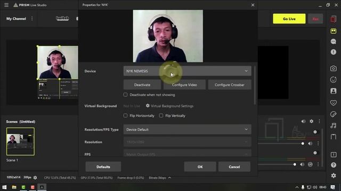Open the audio mixer gear settings
The height and width of the screenshot is (191, 341).
(x=311, y=121)
